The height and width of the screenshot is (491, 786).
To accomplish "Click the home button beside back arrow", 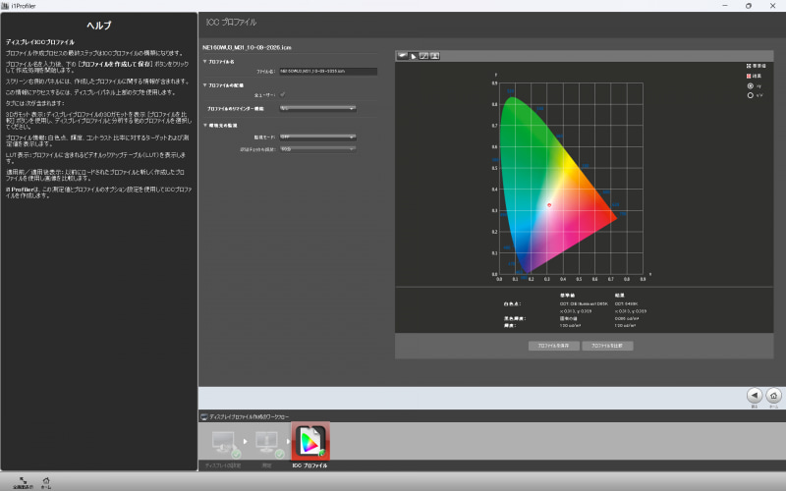I will pos(773,396).
